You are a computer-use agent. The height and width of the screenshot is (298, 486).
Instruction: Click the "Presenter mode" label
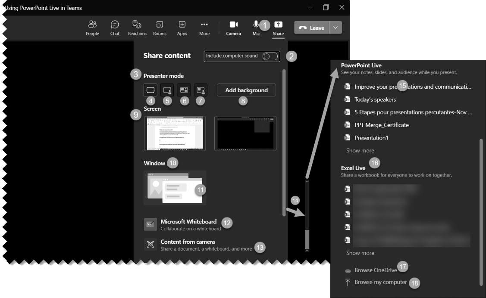(x=163, y=76)
